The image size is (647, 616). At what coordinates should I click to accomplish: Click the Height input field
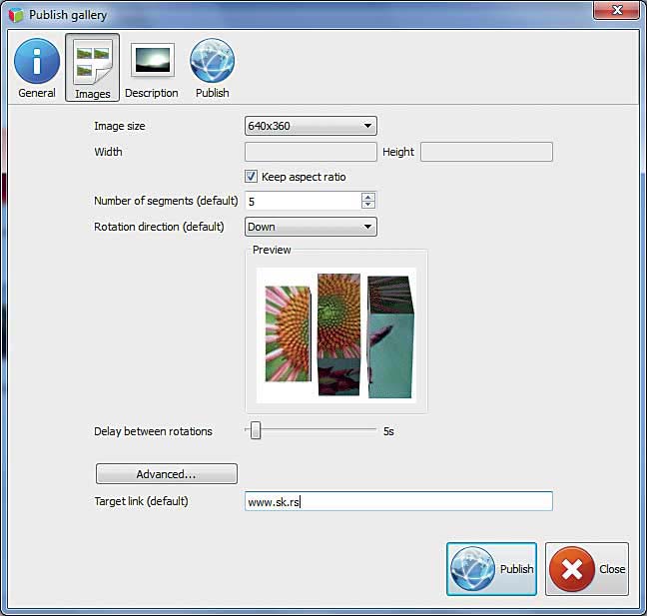(x=486, y=152)
